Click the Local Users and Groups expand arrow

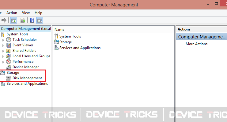point(3,56)
